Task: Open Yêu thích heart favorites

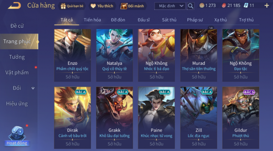Action: 102,6
